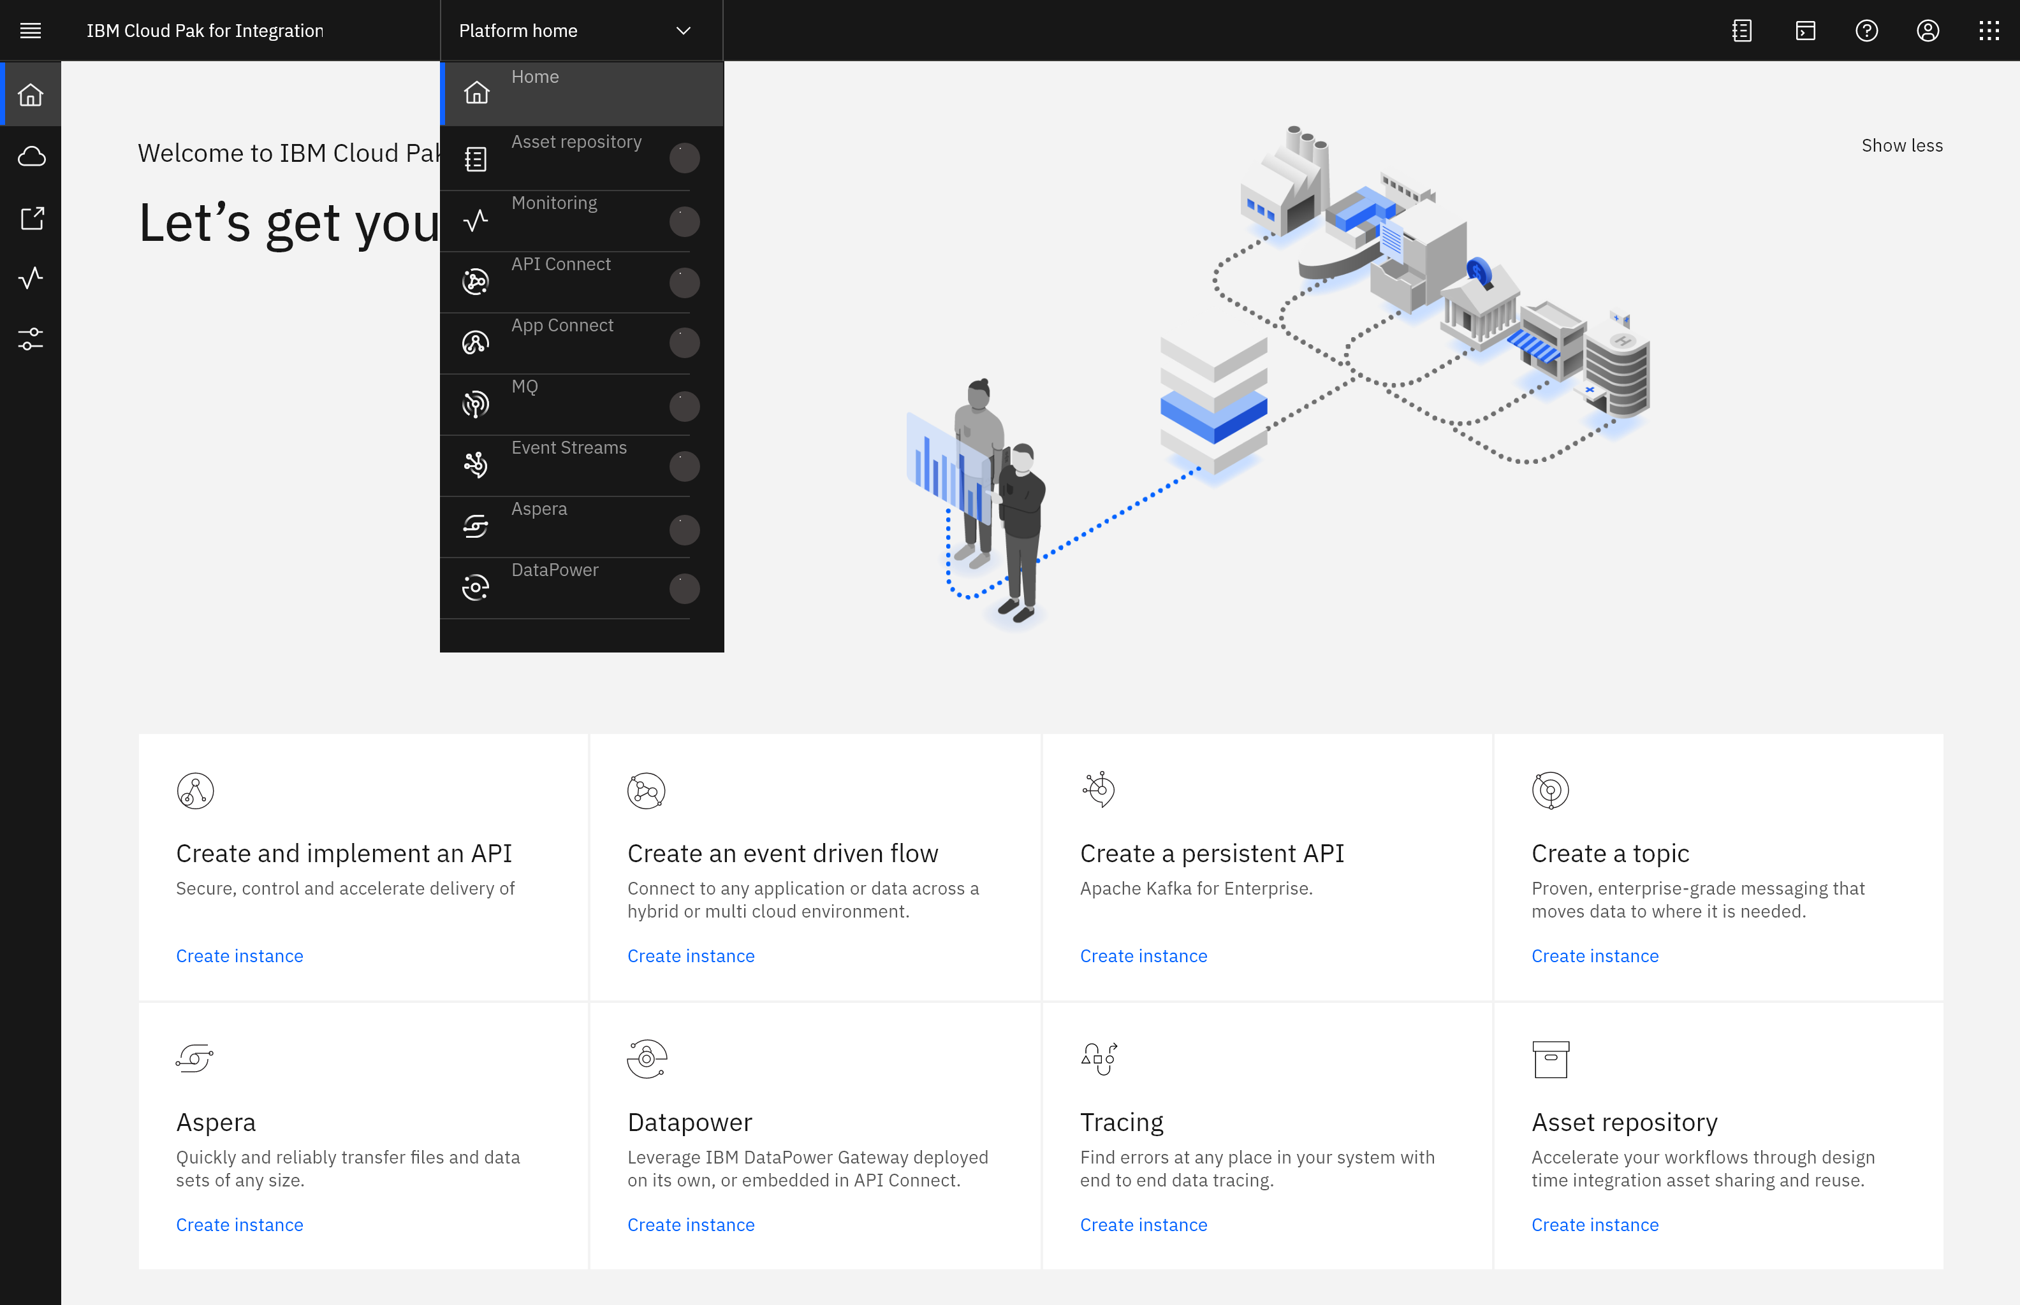2020x1305 pixels.
Task: Click the icon on Create a topic card
Action: click(x=1550, y=791)
